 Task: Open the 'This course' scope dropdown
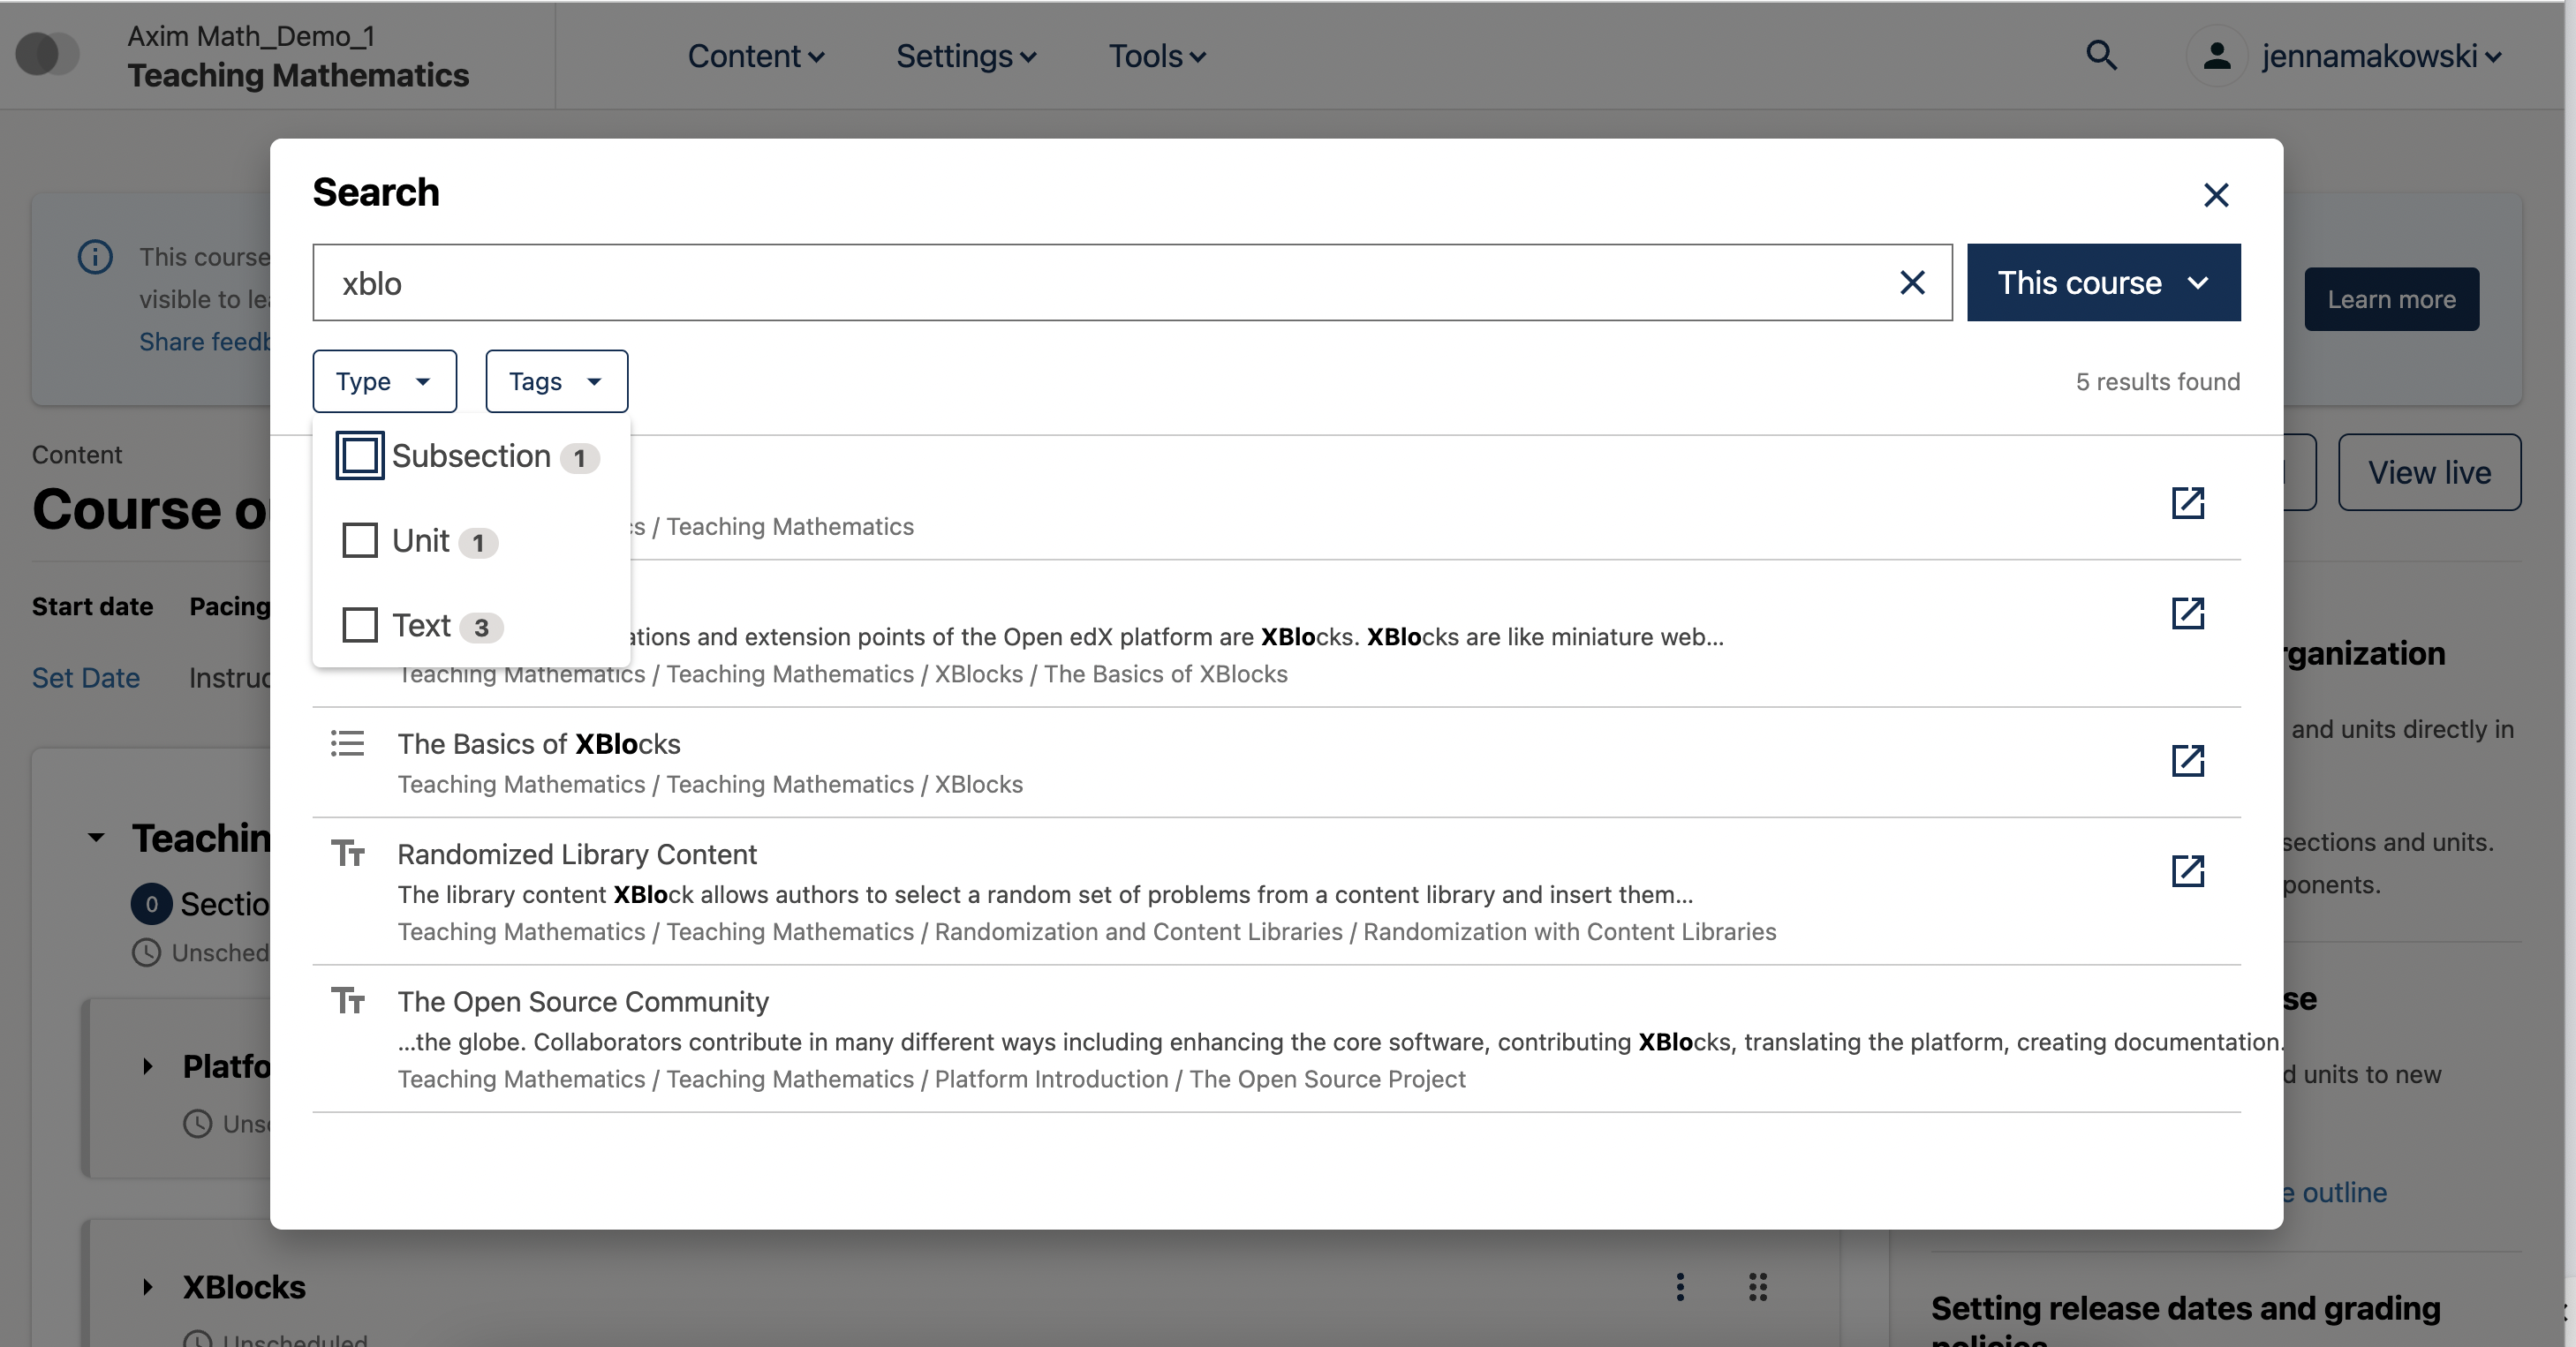[2103, 282]
